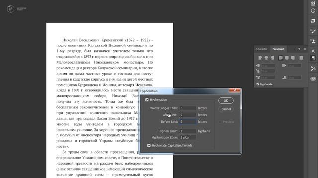
Task: Click the Before Last letters field
Action: (x=188, y=122)
